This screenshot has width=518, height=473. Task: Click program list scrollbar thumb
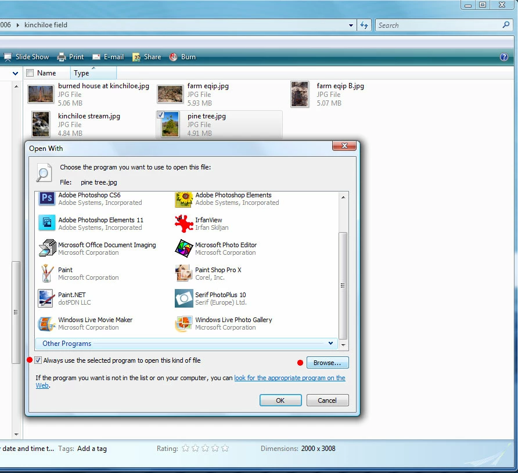point(343,286)
